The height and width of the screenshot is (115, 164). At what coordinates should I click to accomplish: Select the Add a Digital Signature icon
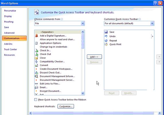click(36, 36)
